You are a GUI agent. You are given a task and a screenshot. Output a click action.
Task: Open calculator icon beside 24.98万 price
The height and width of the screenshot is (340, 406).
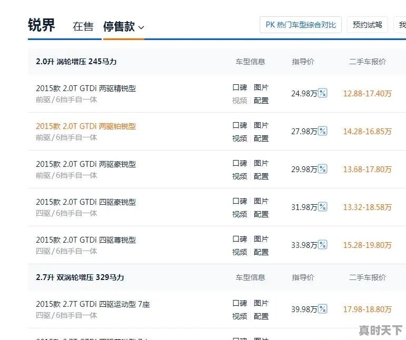323,93
